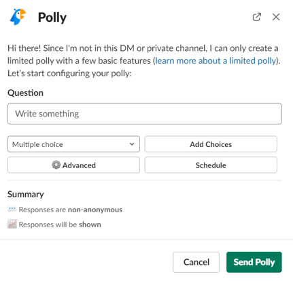Open the Multiple choice question type selector
The image size is (293, 281).
73,144
